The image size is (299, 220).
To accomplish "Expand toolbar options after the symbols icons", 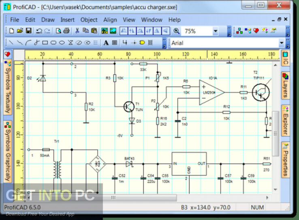I will pos(288,32).
